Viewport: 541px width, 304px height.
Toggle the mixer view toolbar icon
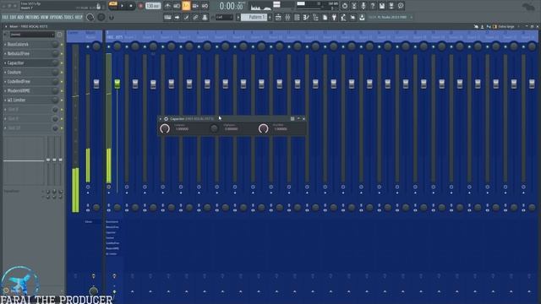pos(306,17)
